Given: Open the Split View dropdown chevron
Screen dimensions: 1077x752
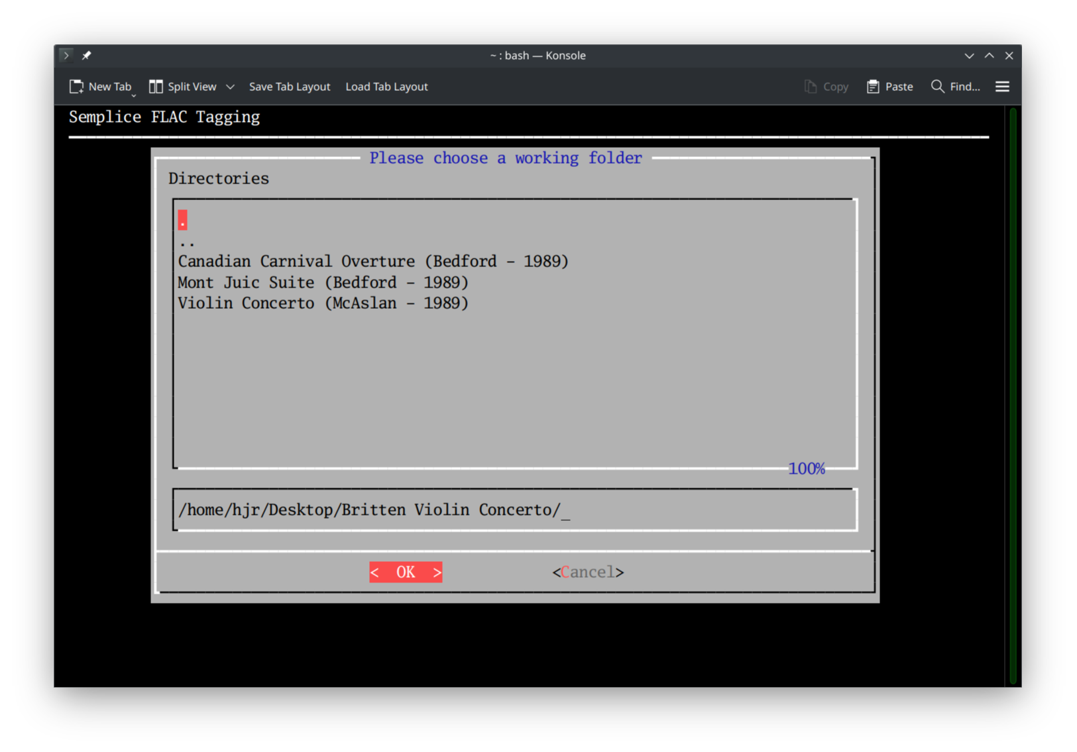Looking at the screenshot, I should coord(230,87).
